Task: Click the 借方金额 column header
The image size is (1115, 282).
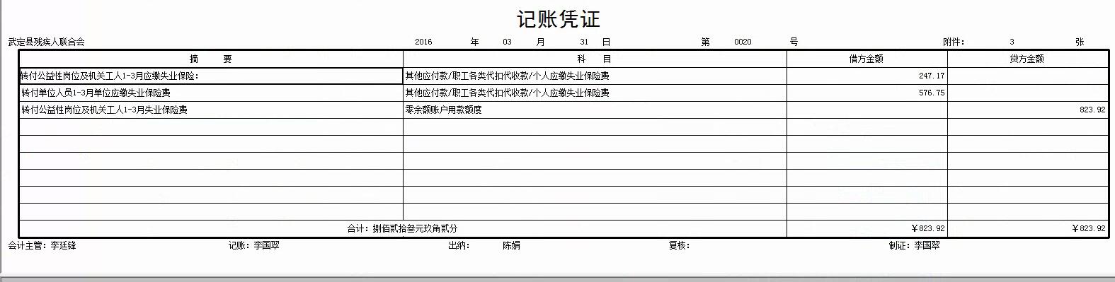Action: click(x=867, y=59)
